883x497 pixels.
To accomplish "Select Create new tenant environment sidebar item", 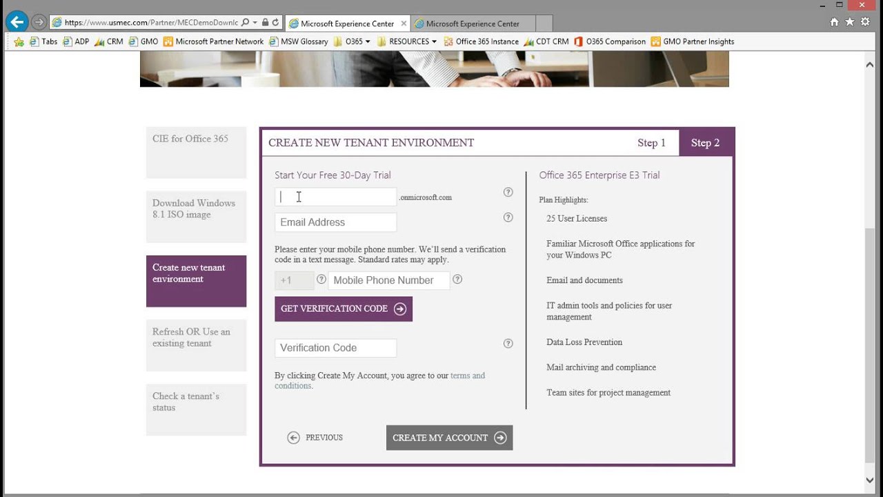I will coord(196,281).
